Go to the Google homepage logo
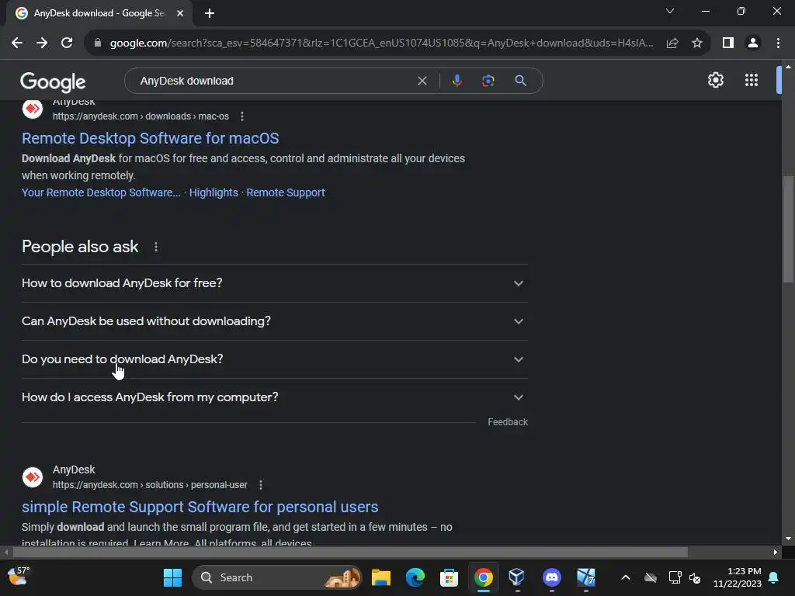 [53, 81]
